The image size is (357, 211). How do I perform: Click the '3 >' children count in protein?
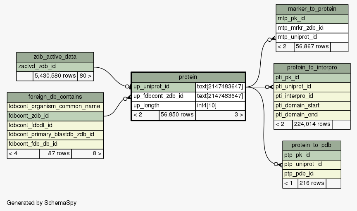220,115
